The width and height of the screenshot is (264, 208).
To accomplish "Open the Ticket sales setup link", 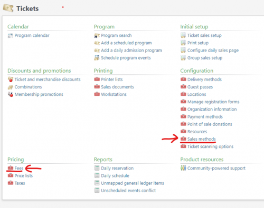I will click(x=204, y=35).
